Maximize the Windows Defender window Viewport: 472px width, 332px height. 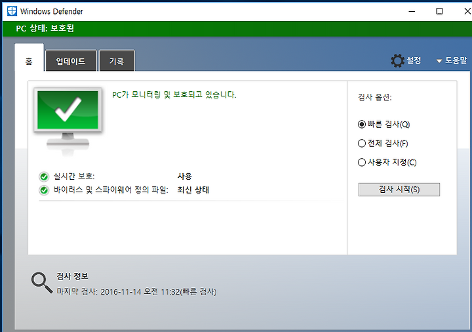pos(439,11)
